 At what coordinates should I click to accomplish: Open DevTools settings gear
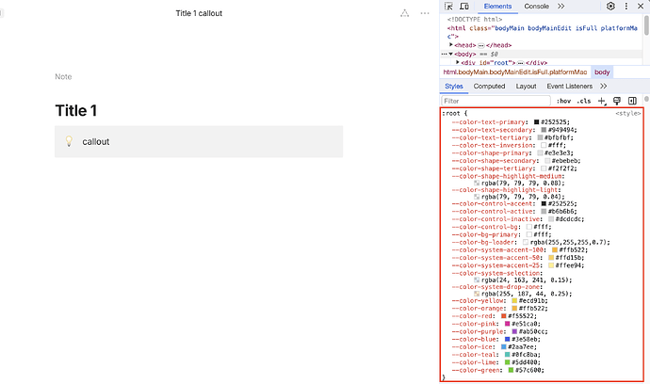(610, 7)
